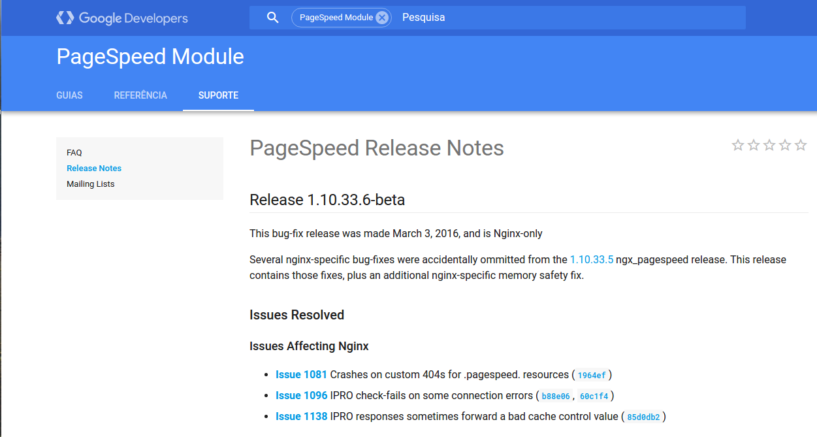This screenshot has height=437, width=817.
Task: Open the GUIAS tab
Action: click(70, 95)
